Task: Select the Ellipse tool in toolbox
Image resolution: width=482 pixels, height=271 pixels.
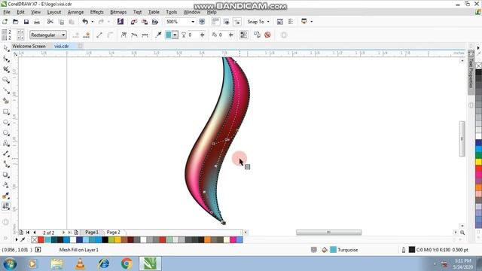Action: coord(6,122)
